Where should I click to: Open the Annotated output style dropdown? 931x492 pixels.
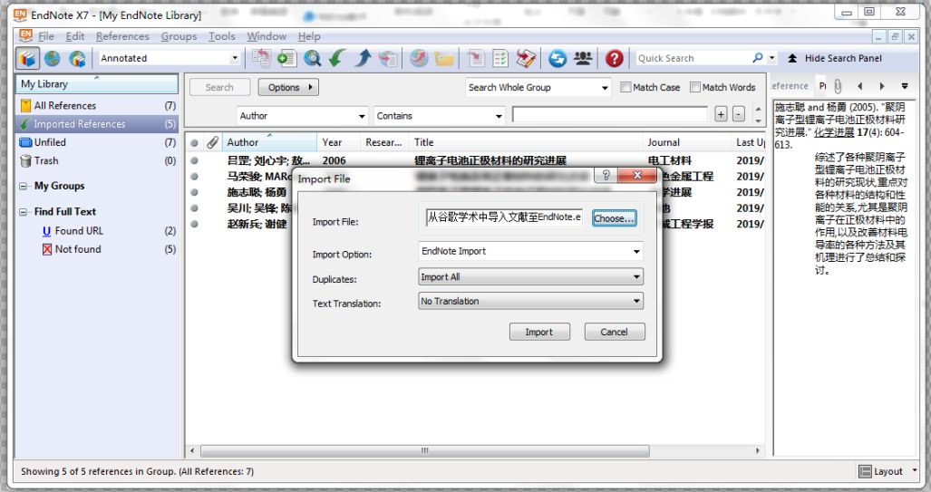[235, 58]
